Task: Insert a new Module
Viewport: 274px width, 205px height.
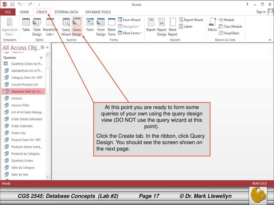Action: point(226,20)
